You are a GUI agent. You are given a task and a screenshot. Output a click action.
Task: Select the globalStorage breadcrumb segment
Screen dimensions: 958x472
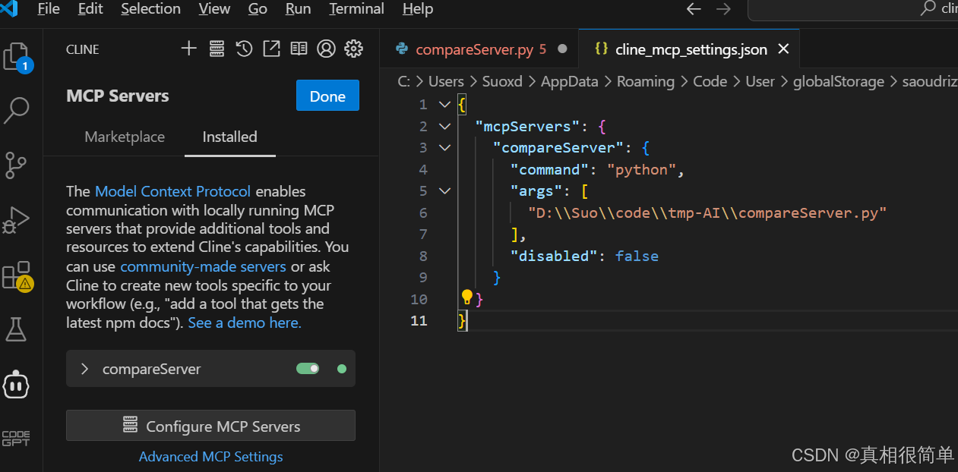coord(839,81)
